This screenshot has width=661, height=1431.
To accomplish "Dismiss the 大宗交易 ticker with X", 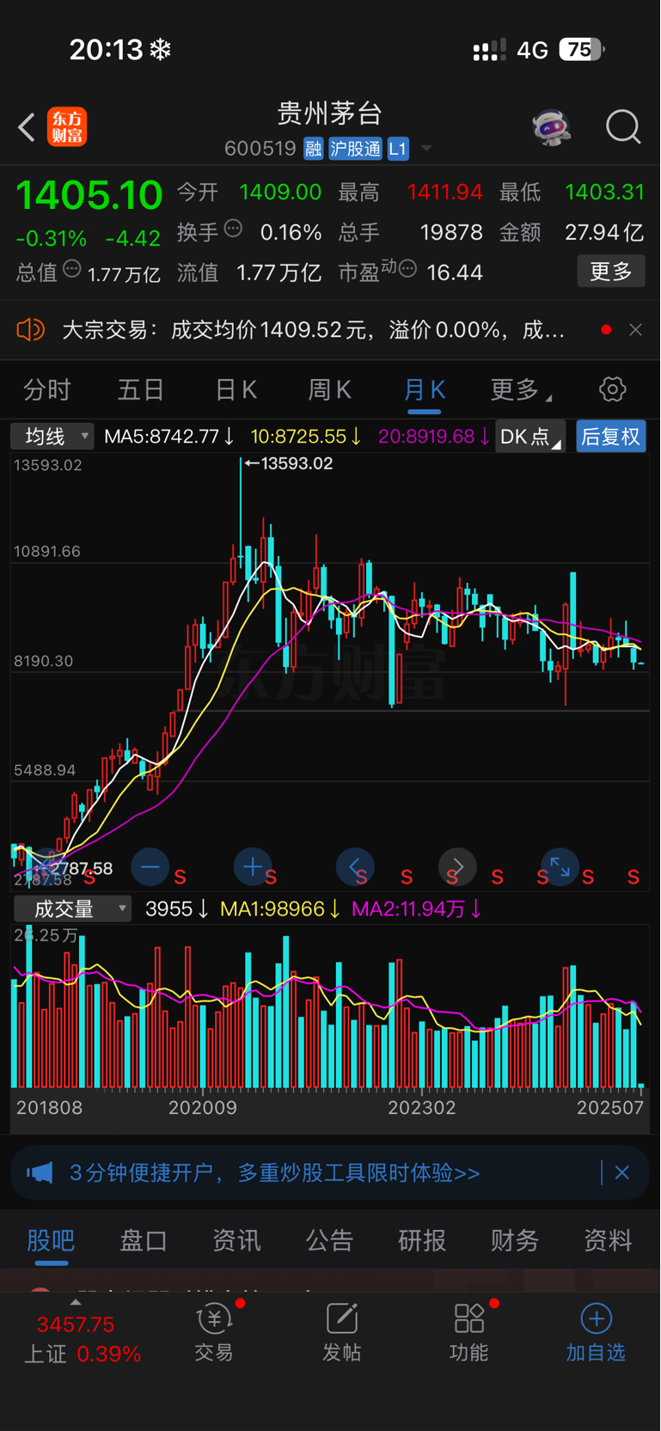I will pyautogui.click(x=635, y=330).
